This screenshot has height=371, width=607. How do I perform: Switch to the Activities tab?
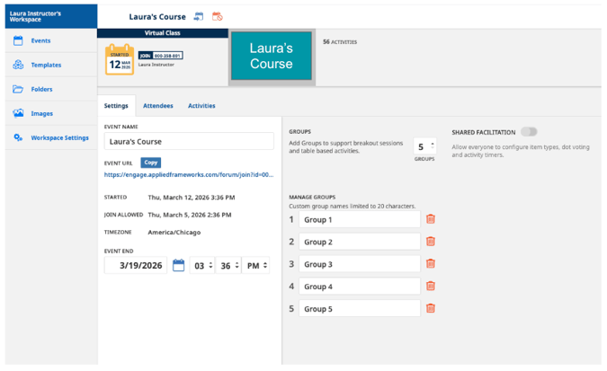pyautogui.click(x=201, y=106)
